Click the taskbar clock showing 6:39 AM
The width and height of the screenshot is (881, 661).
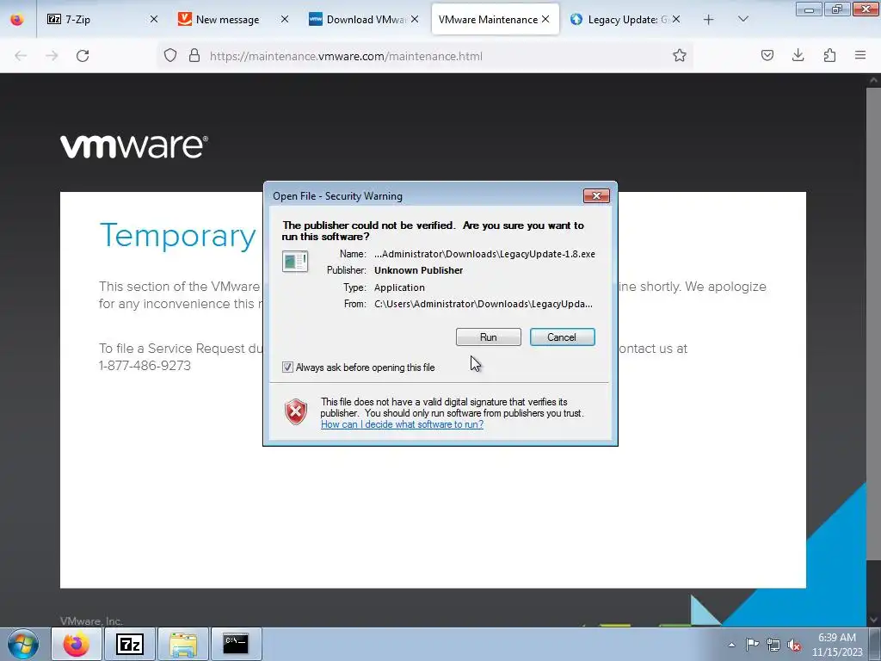click(x=836, y=644)
